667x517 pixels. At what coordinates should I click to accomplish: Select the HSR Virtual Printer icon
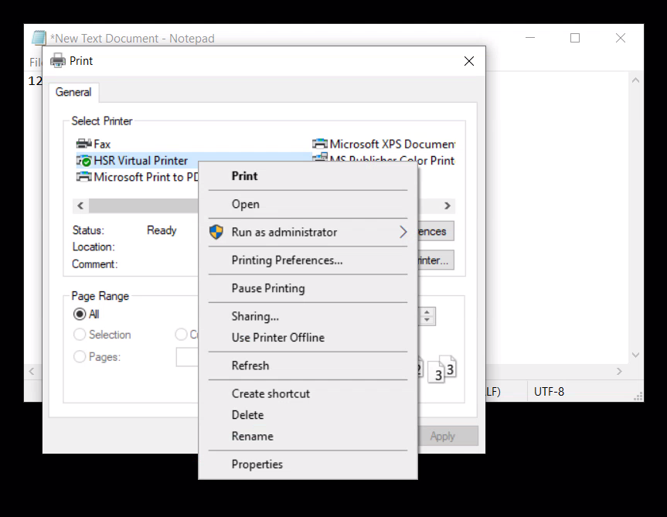point(83,161)
